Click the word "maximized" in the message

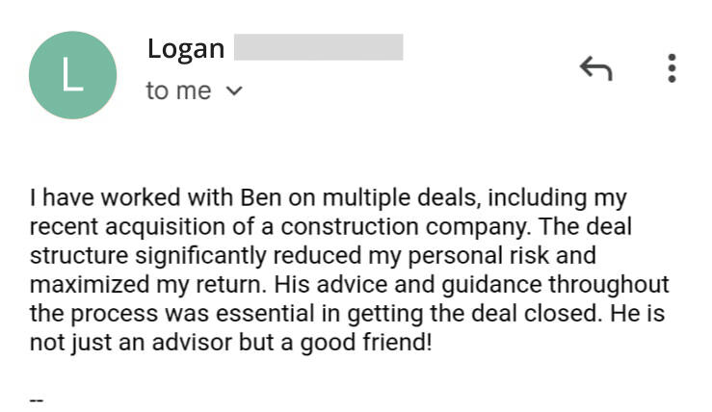(81, 286)
